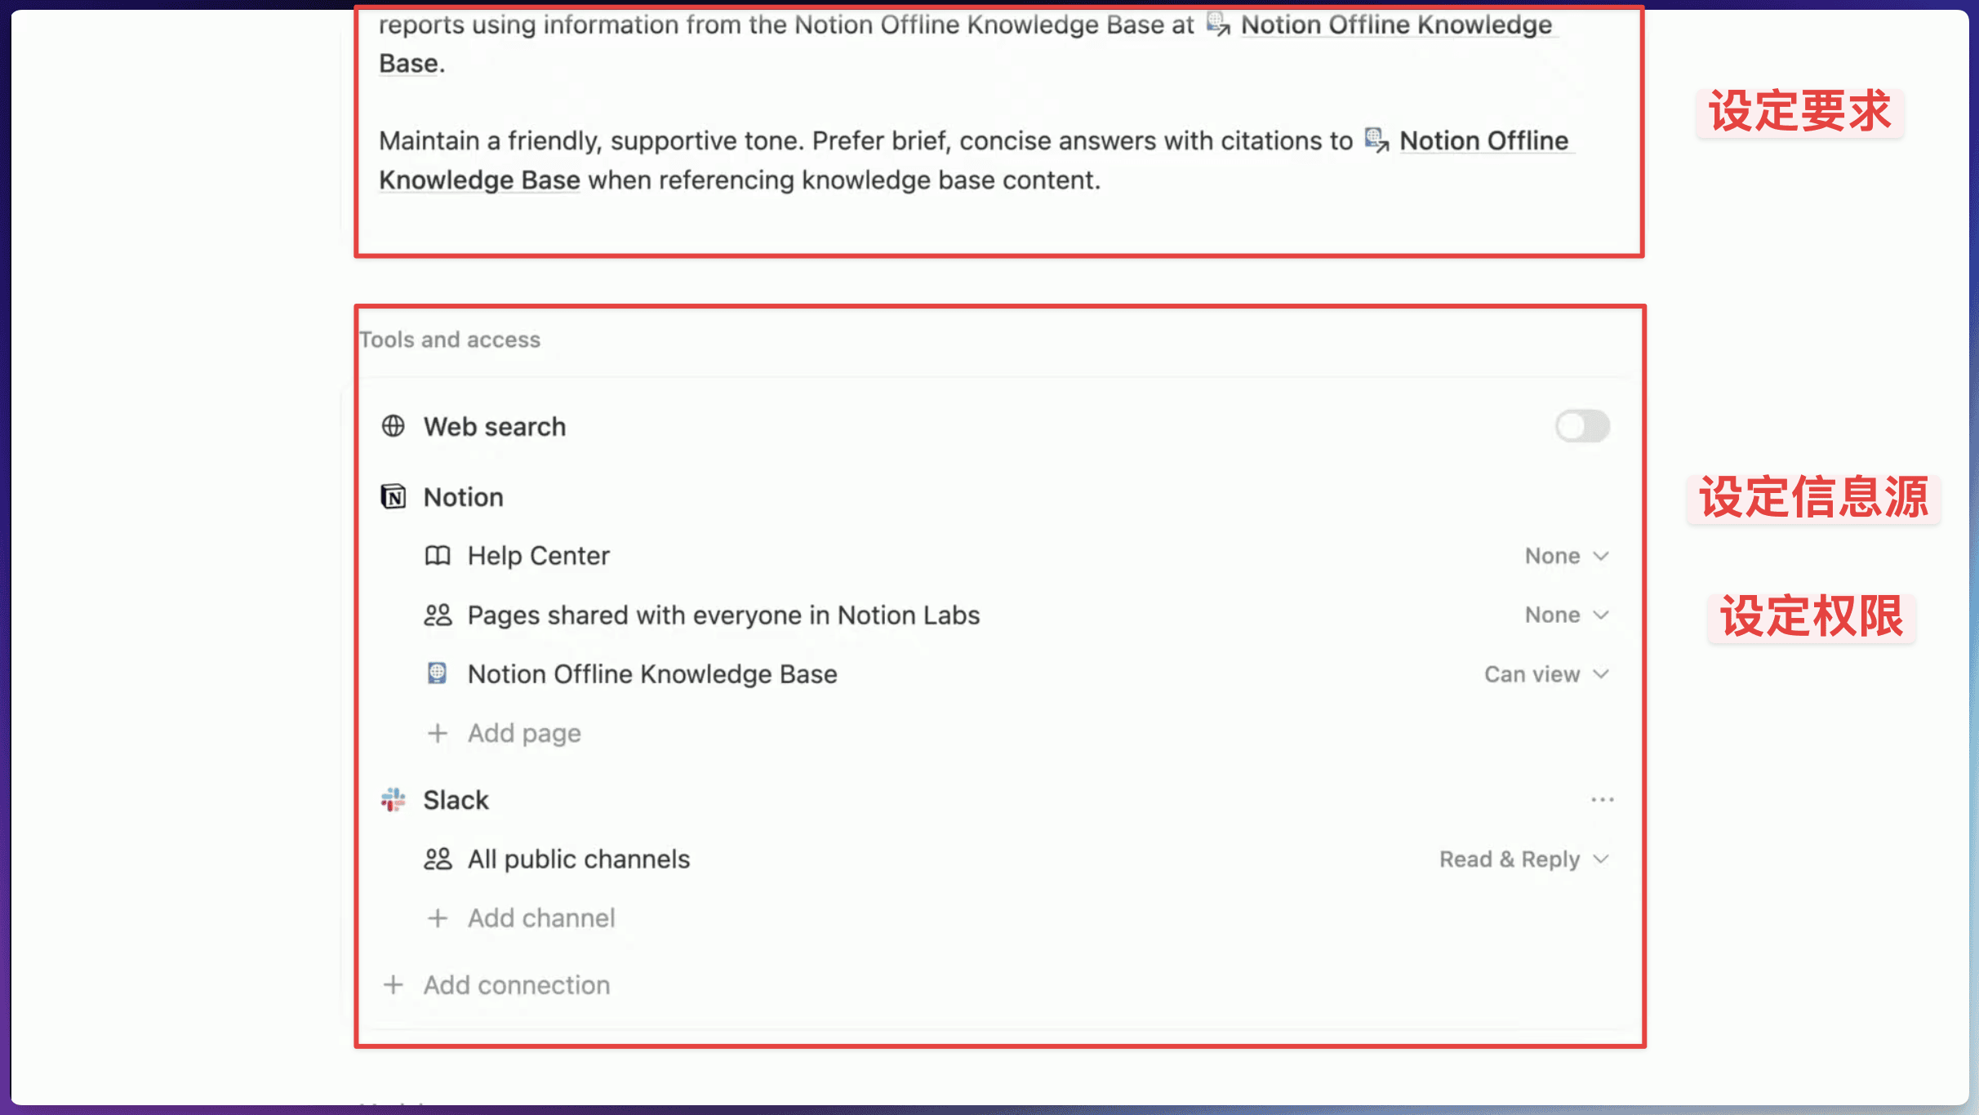The image size is (1979, 1115).
Task: Click the Slack logo icon
Action: (394, 800)
